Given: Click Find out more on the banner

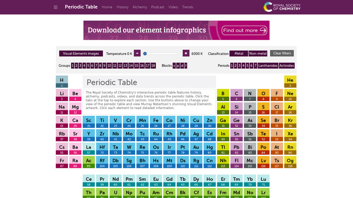Looking at the screenshot, I should click(x=245, y=30).
